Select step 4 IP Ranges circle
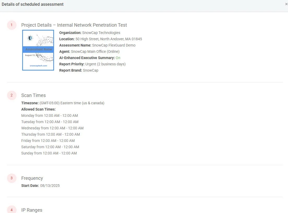The height and width of the screenshot is (213, 288). pyautogui.click(x=11, y=210)
